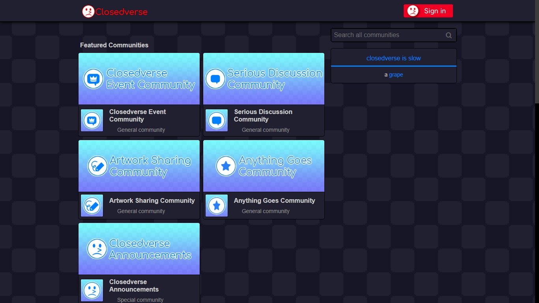
Task: Open the Closedverse Event Community title
Action: coord(137,116)
